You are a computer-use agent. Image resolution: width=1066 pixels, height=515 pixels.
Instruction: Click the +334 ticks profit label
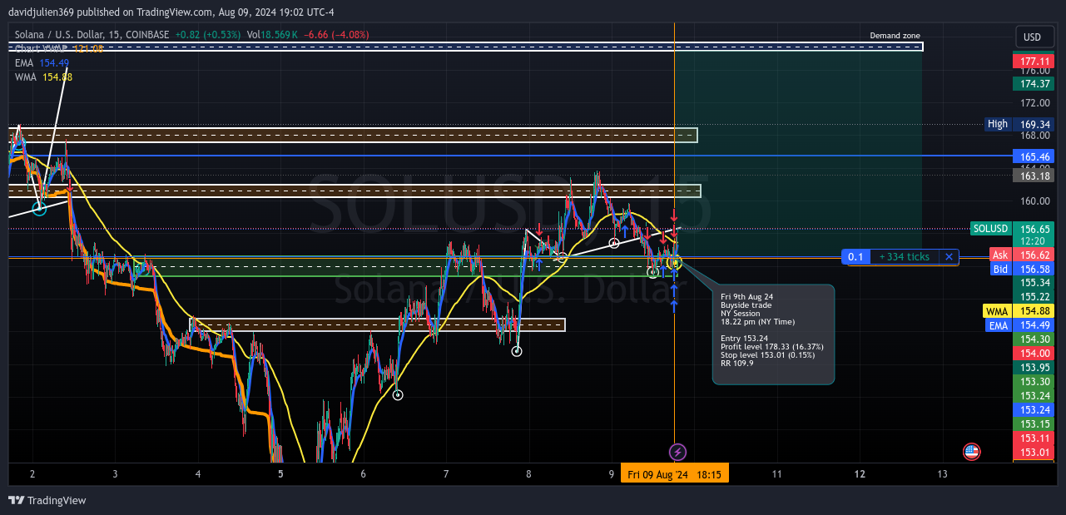(905, 257)
